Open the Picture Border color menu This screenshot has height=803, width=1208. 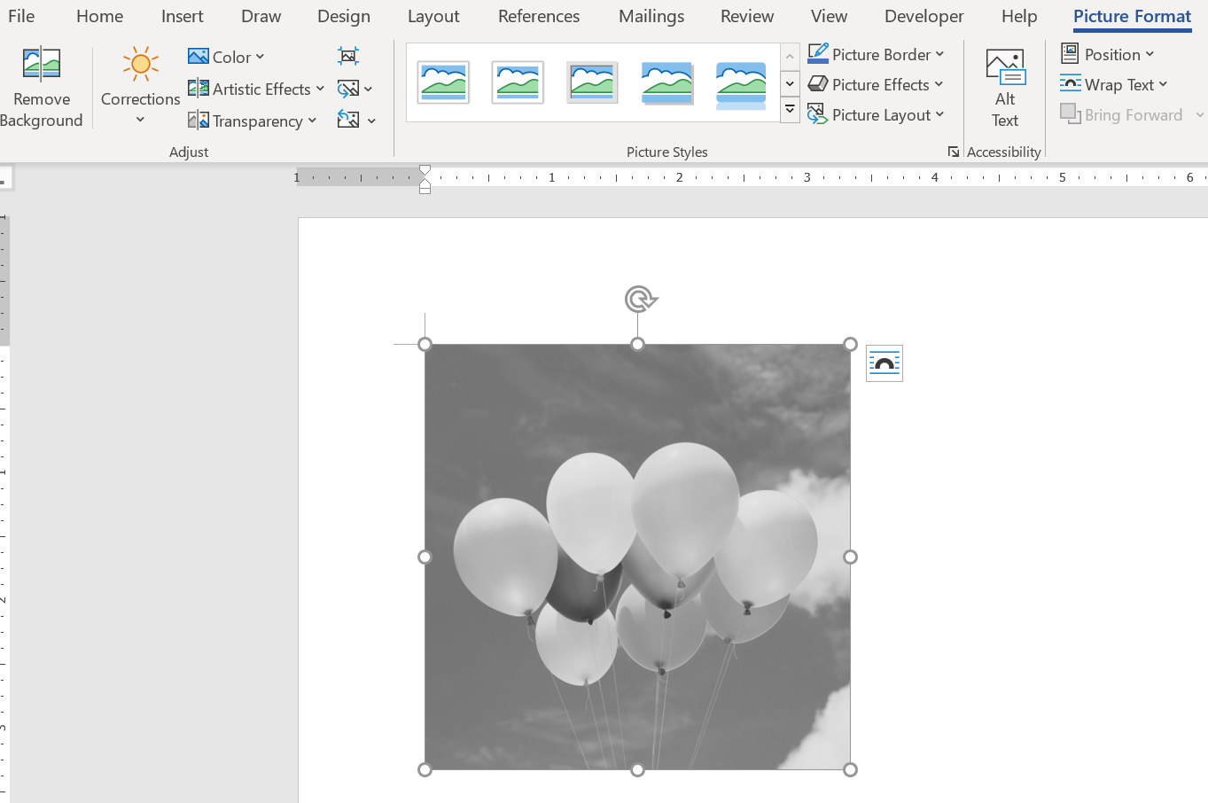(x=876, y=54)
